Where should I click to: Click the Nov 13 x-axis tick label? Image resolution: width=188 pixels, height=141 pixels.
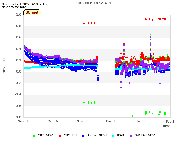(x=82, y=121)
